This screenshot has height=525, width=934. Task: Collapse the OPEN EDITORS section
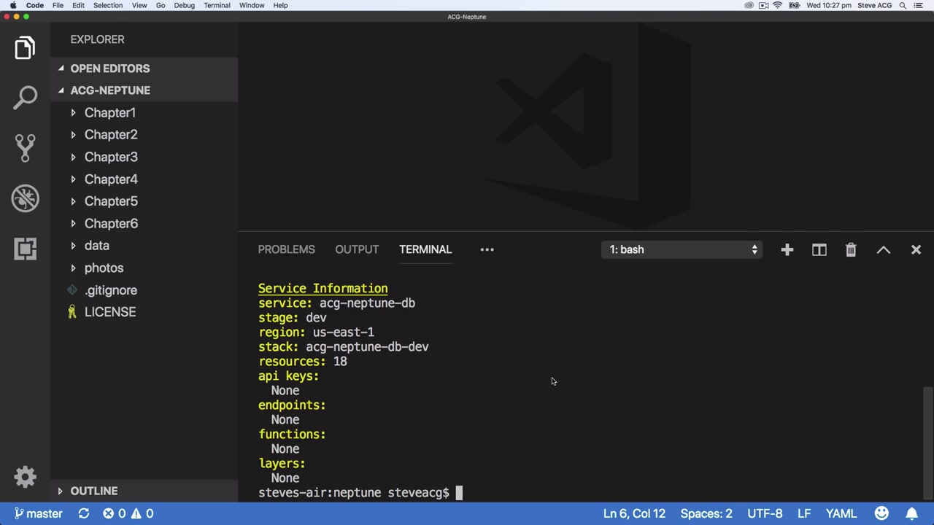click(x=109, y=69)
